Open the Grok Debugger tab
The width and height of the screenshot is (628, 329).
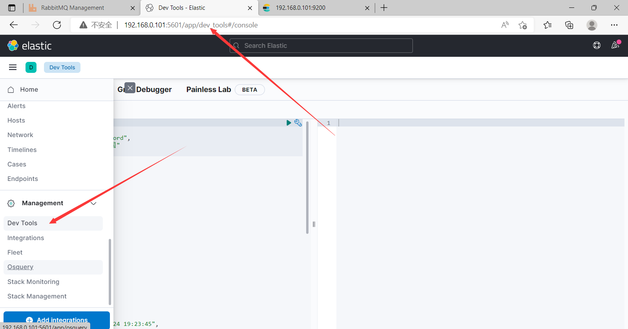point(144,90)
